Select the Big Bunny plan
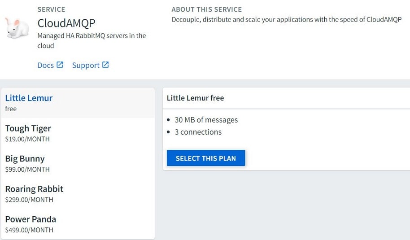 [78, 164]
